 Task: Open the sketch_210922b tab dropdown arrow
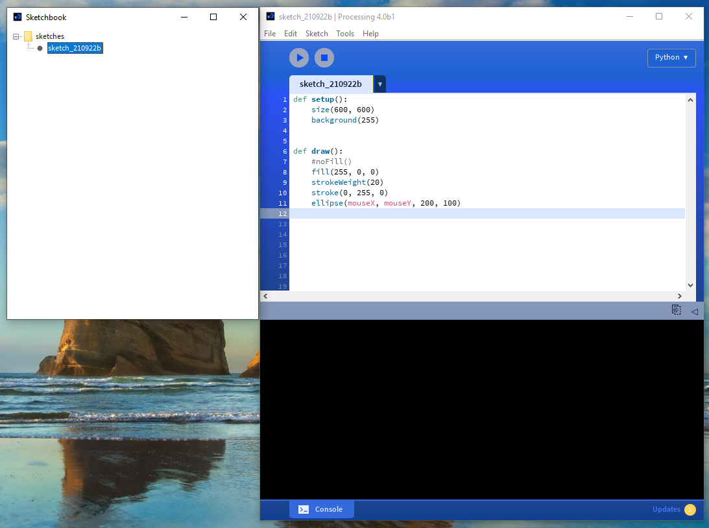379,84
